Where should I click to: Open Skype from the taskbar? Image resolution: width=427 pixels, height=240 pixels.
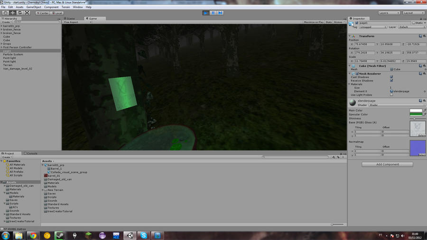click(x=143, y=235)
